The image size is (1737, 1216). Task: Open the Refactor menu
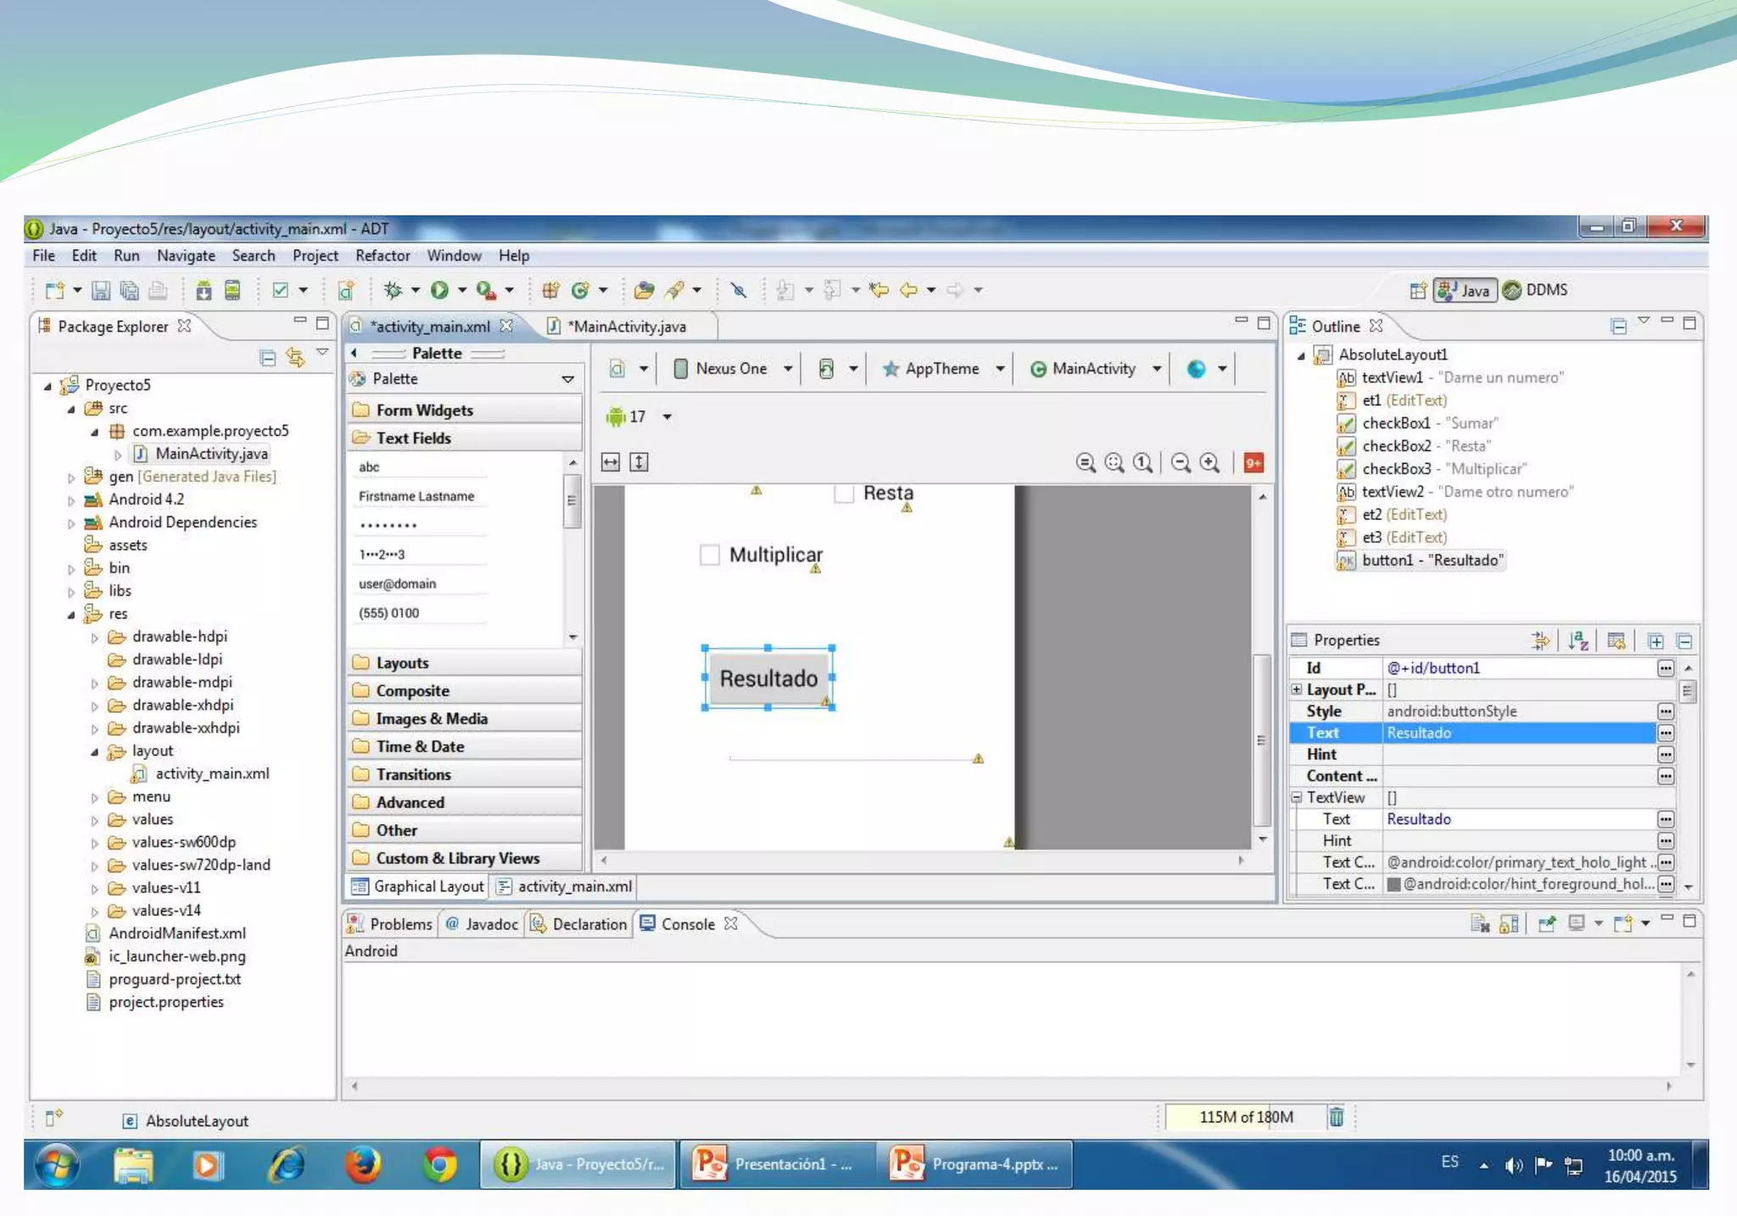click(x=382, y=255)
